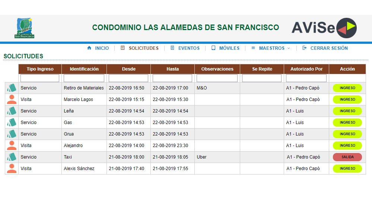Viewport: 372px width, 205px height.
Task: Click the visitor icon for Alexis Sánchez
Action: pos(12,169)
